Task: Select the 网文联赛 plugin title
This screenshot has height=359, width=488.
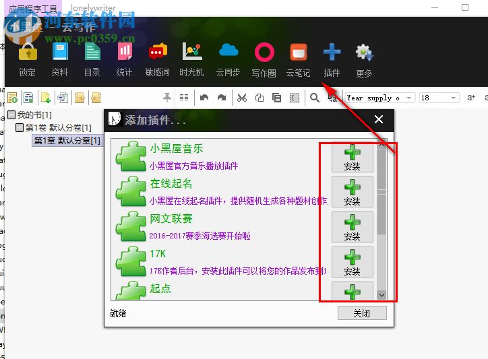Action: coord(171,219)
